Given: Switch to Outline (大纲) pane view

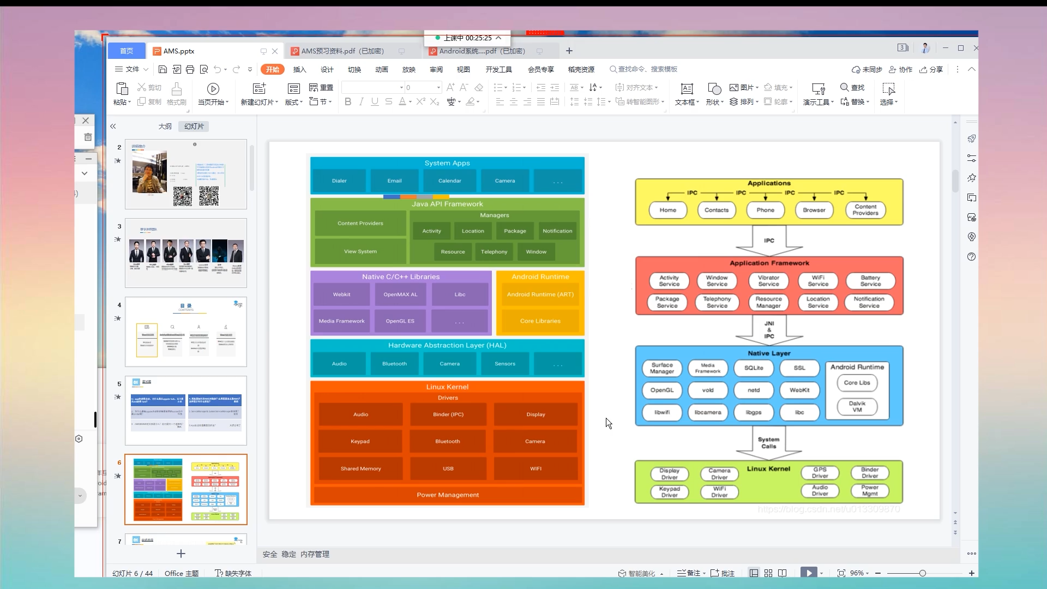Looking at the screenshot, I should click(x=165, y=127).
